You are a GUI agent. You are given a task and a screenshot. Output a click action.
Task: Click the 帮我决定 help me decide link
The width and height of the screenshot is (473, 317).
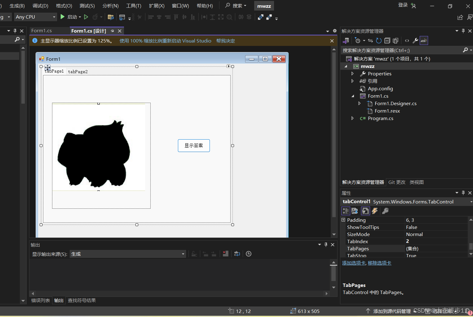coord(226,41)
